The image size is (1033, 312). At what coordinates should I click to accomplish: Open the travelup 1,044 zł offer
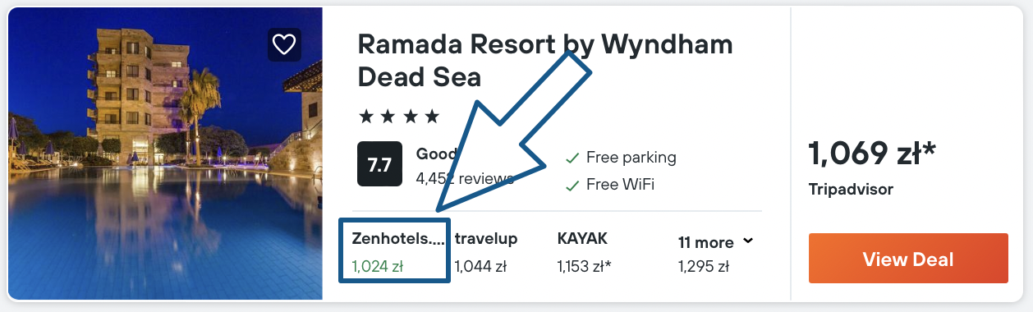point(486,252)
